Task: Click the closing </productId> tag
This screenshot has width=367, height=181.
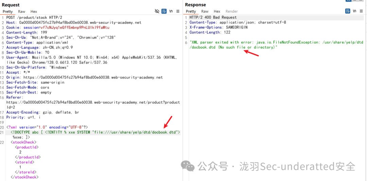Action: coord(28,157)
